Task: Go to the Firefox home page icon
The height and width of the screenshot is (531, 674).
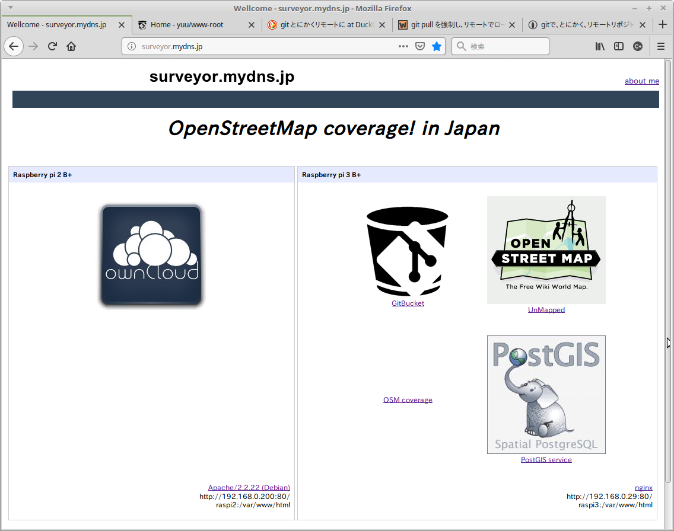Action: coord(71,46)
